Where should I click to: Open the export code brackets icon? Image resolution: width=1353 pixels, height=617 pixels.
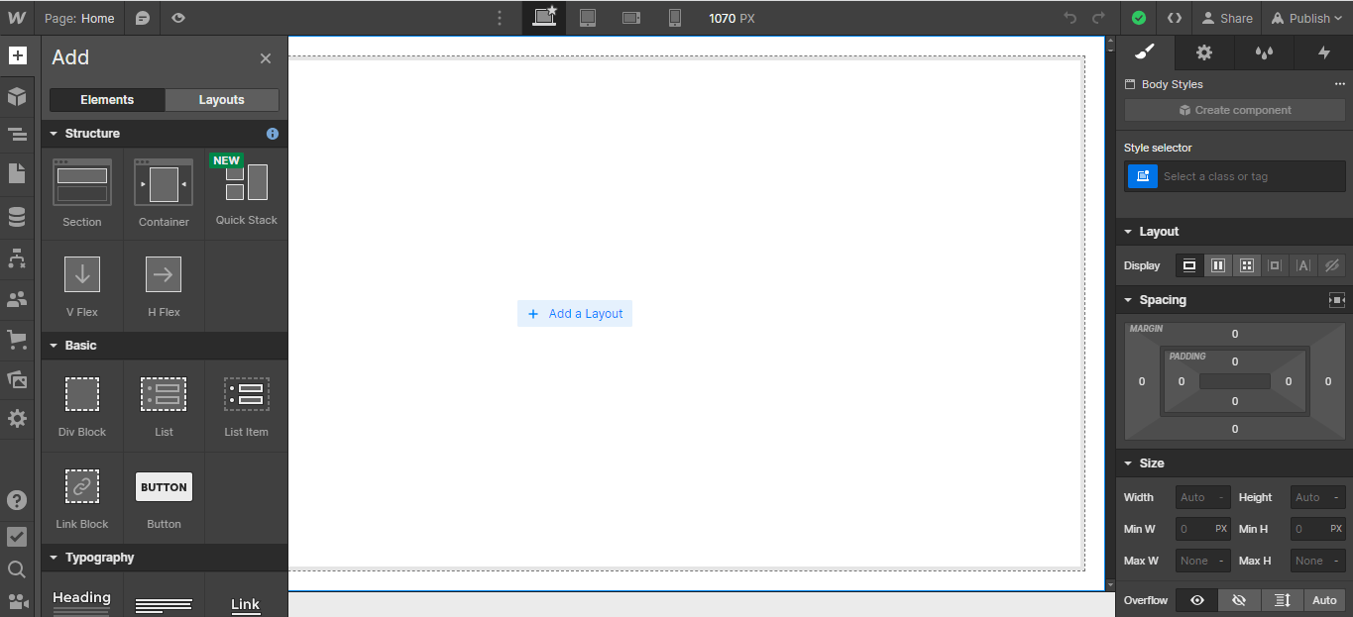point(1174,18)
